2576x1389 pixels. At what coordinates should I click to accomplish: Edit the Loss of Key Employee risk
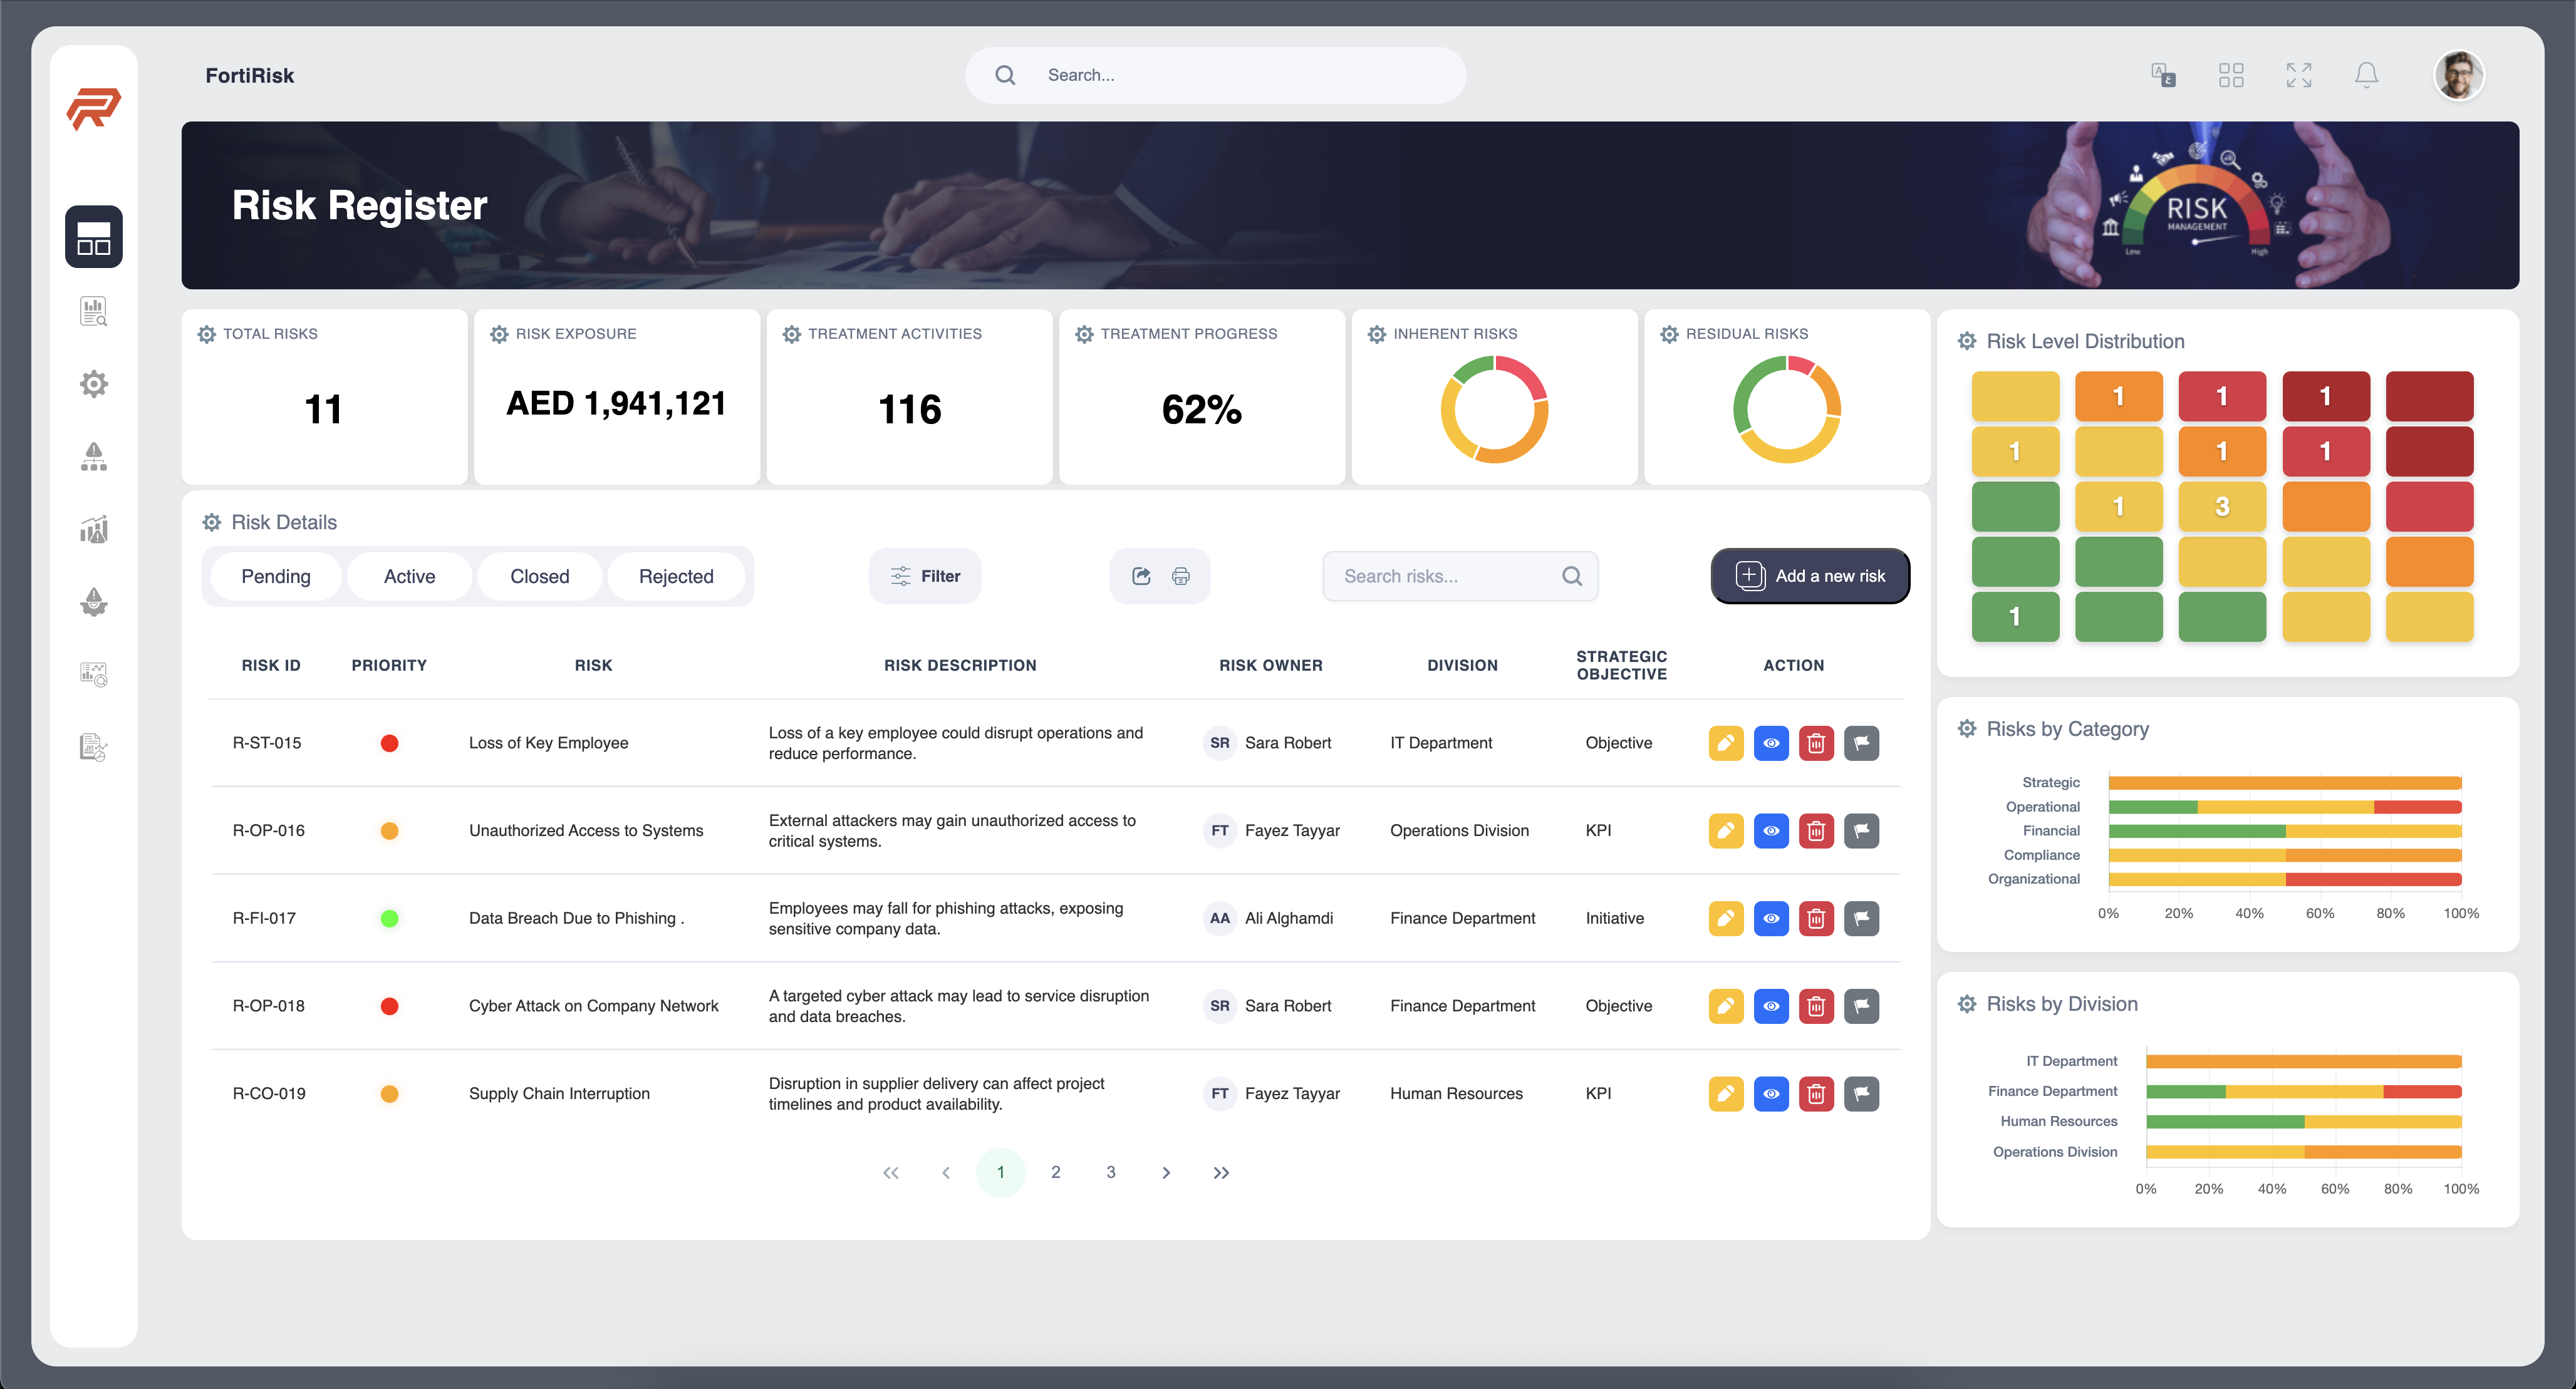(x=1726, y=742)
